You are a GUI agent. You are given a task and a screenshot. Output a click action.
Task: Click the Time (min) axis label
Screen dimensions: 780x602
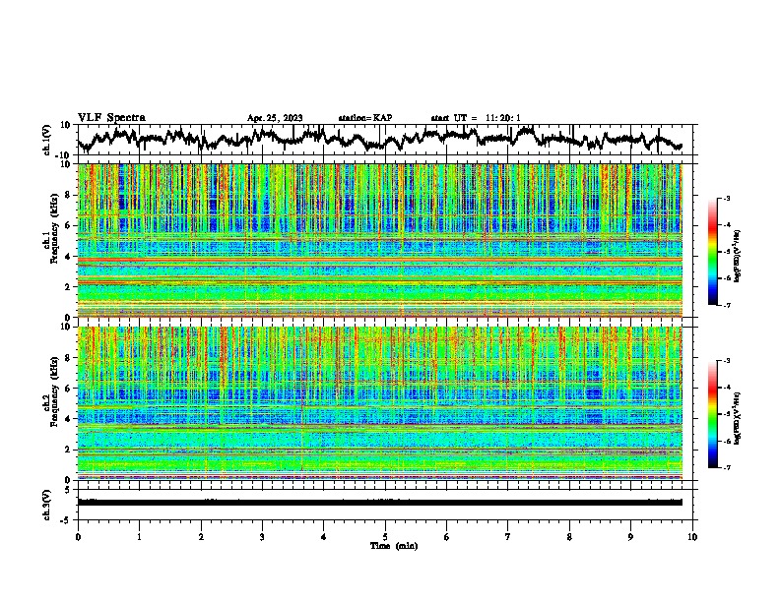click(394, 546)
